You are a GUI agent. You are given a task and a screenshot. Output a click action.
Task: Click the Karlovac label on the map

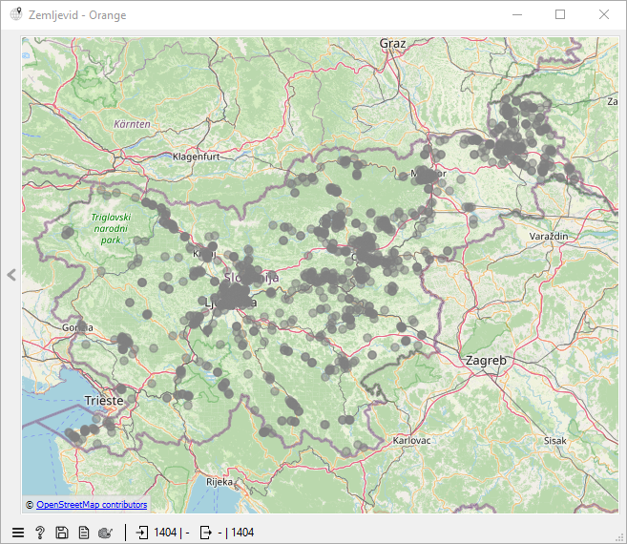412,441
